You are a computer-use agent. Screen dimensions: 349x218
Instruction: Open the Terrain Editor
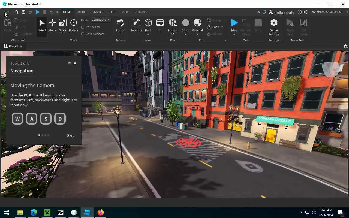point(120,25)
